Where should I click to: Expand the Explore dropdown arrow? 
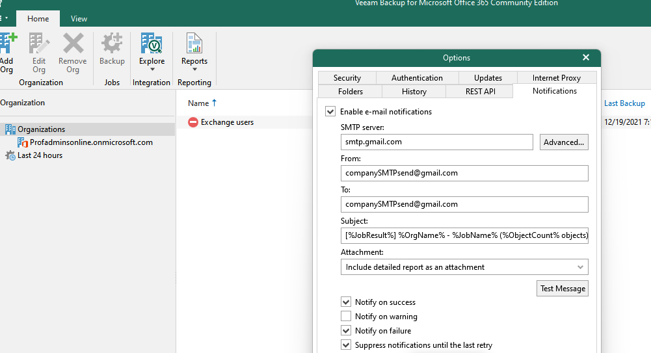click(152, 70)
